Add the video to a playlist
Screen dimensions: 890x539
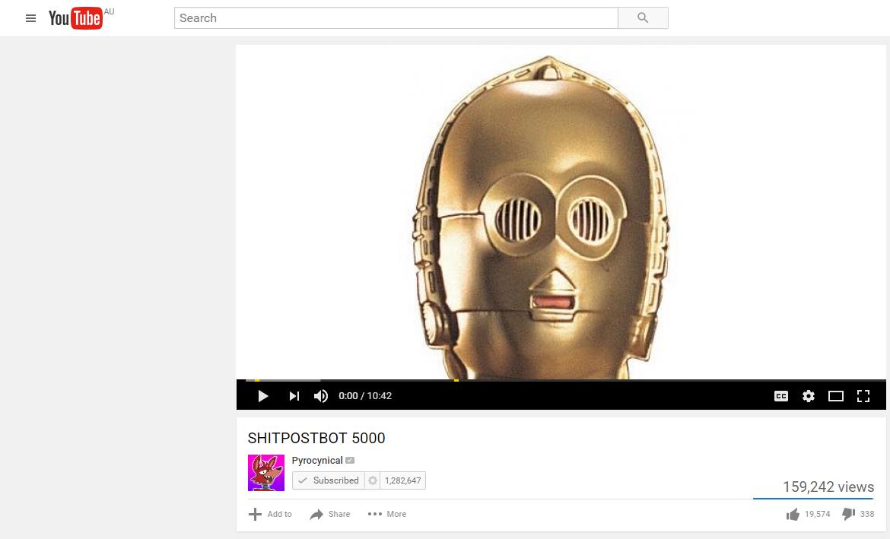[x=271, y=515]
